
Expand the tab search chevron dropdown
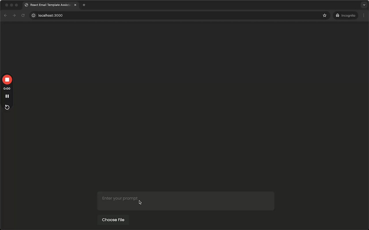pyautogui.click(x=364, y=5)
